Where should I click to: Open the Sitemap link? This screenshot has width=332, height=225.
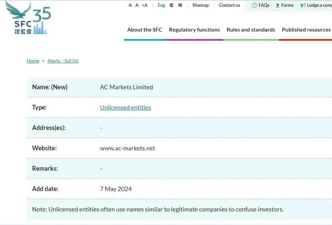tap(201, 5)
